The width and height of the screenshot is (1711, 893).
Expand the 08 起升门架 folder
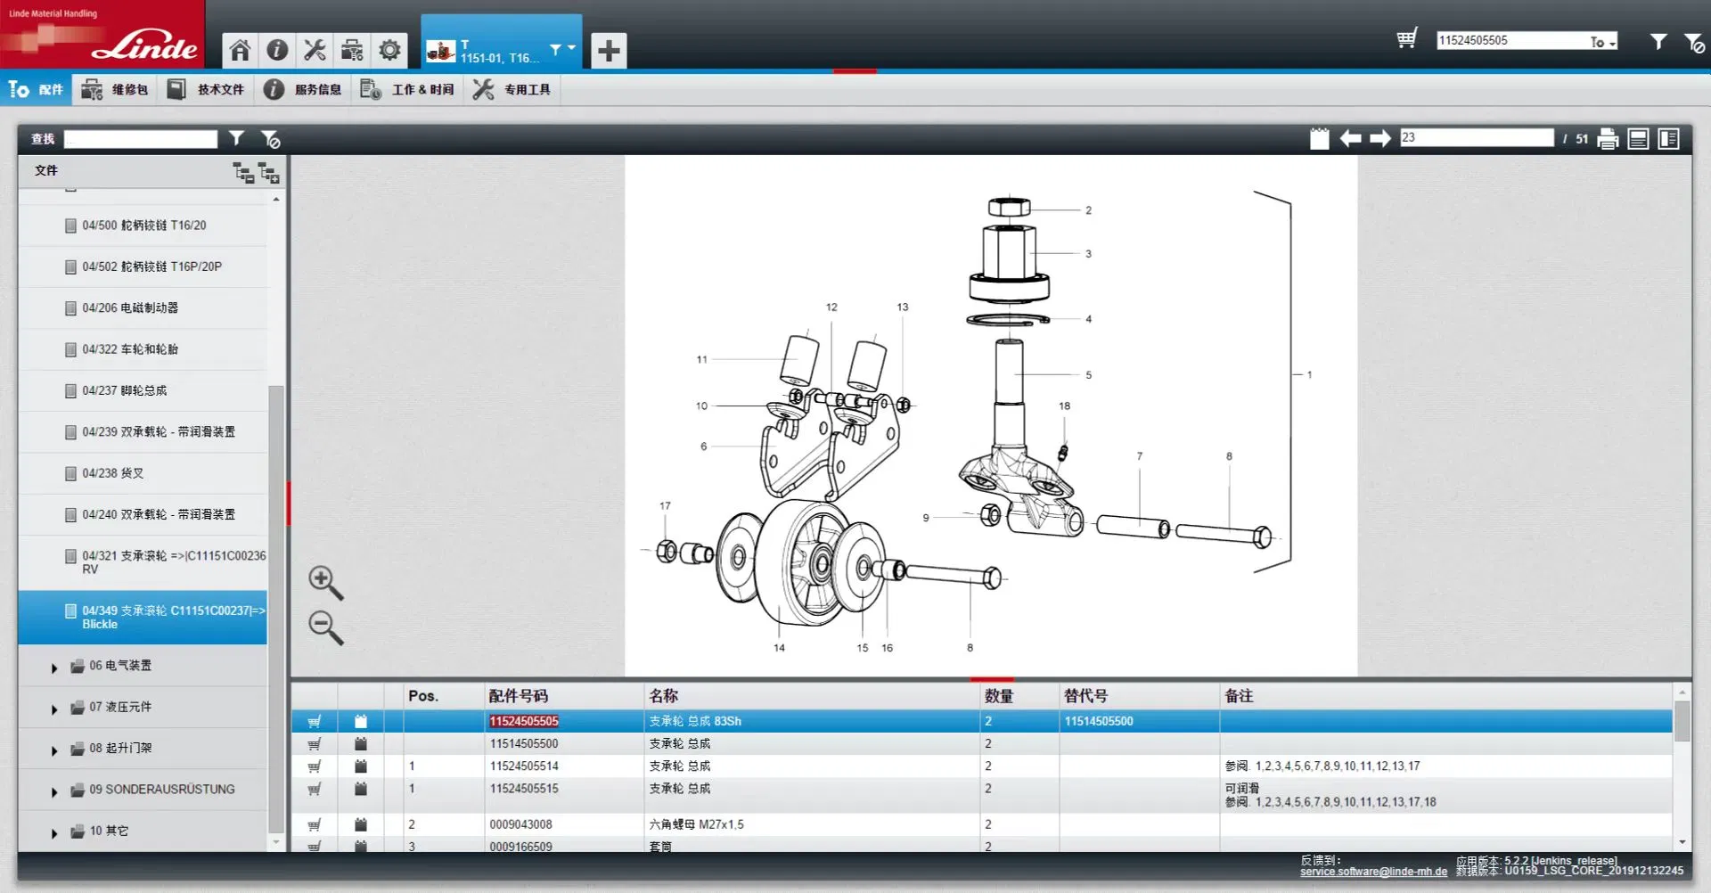[x=54, y=750]
